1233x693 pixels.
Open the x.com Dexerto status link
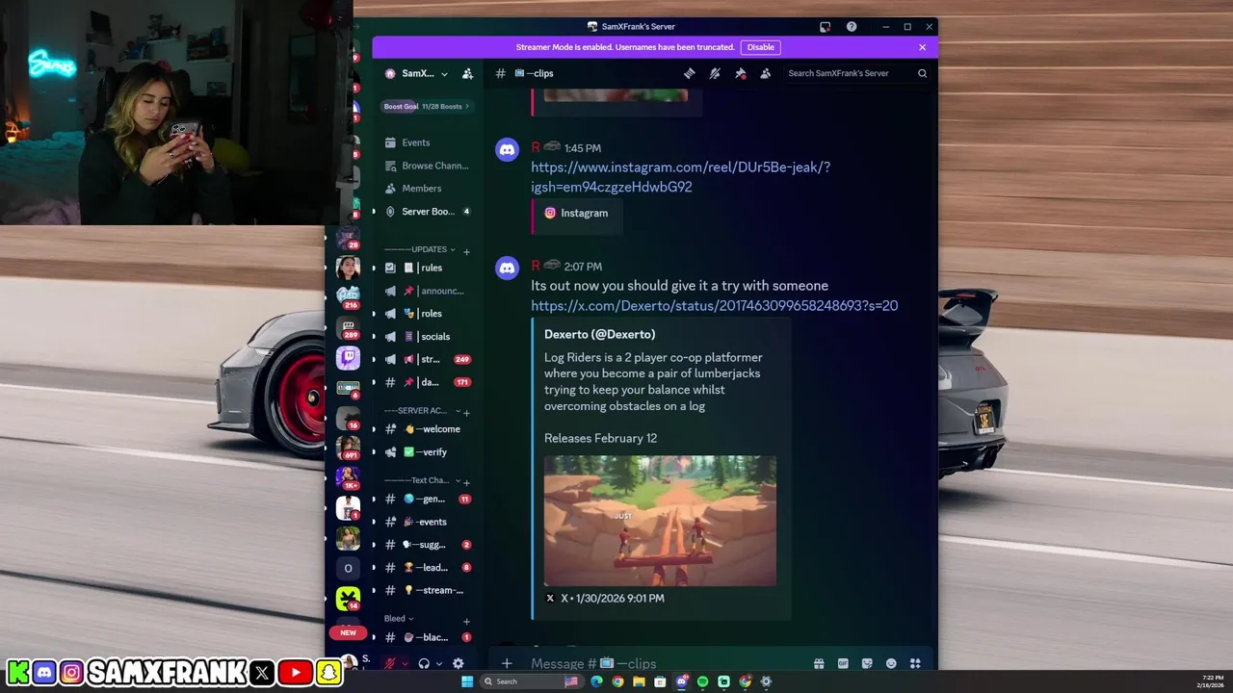click(714, 305)
